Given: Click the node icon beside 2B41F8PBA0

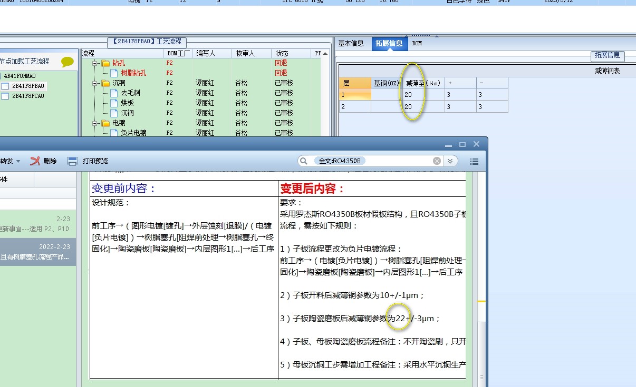Looking at the screenshot, I should 5,86.
